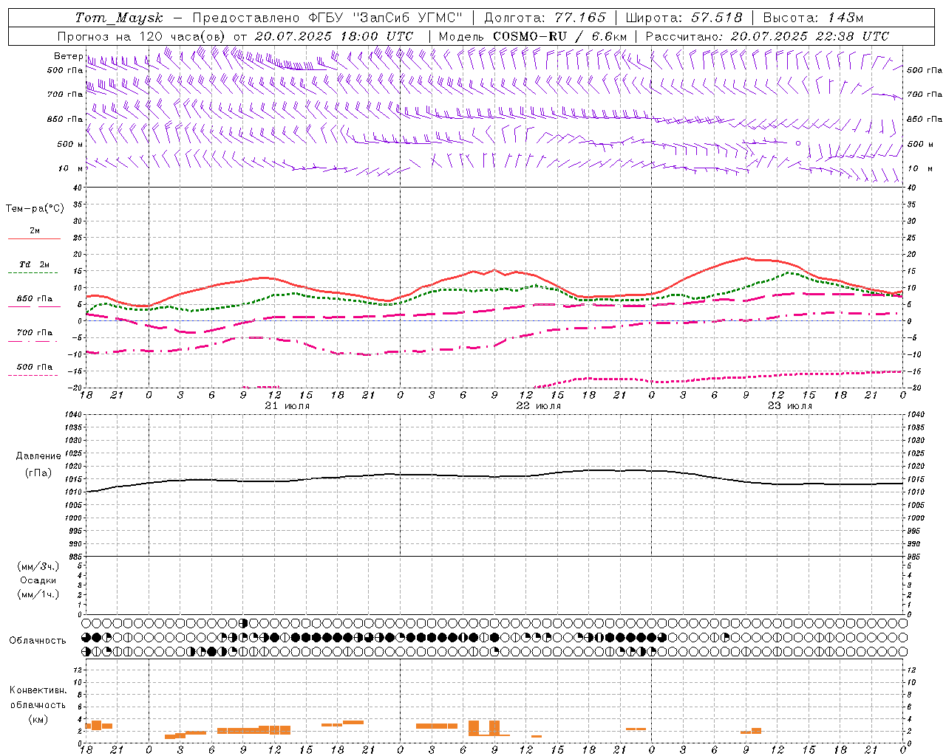Click the Конвективн. label

[x=38, y=690]
